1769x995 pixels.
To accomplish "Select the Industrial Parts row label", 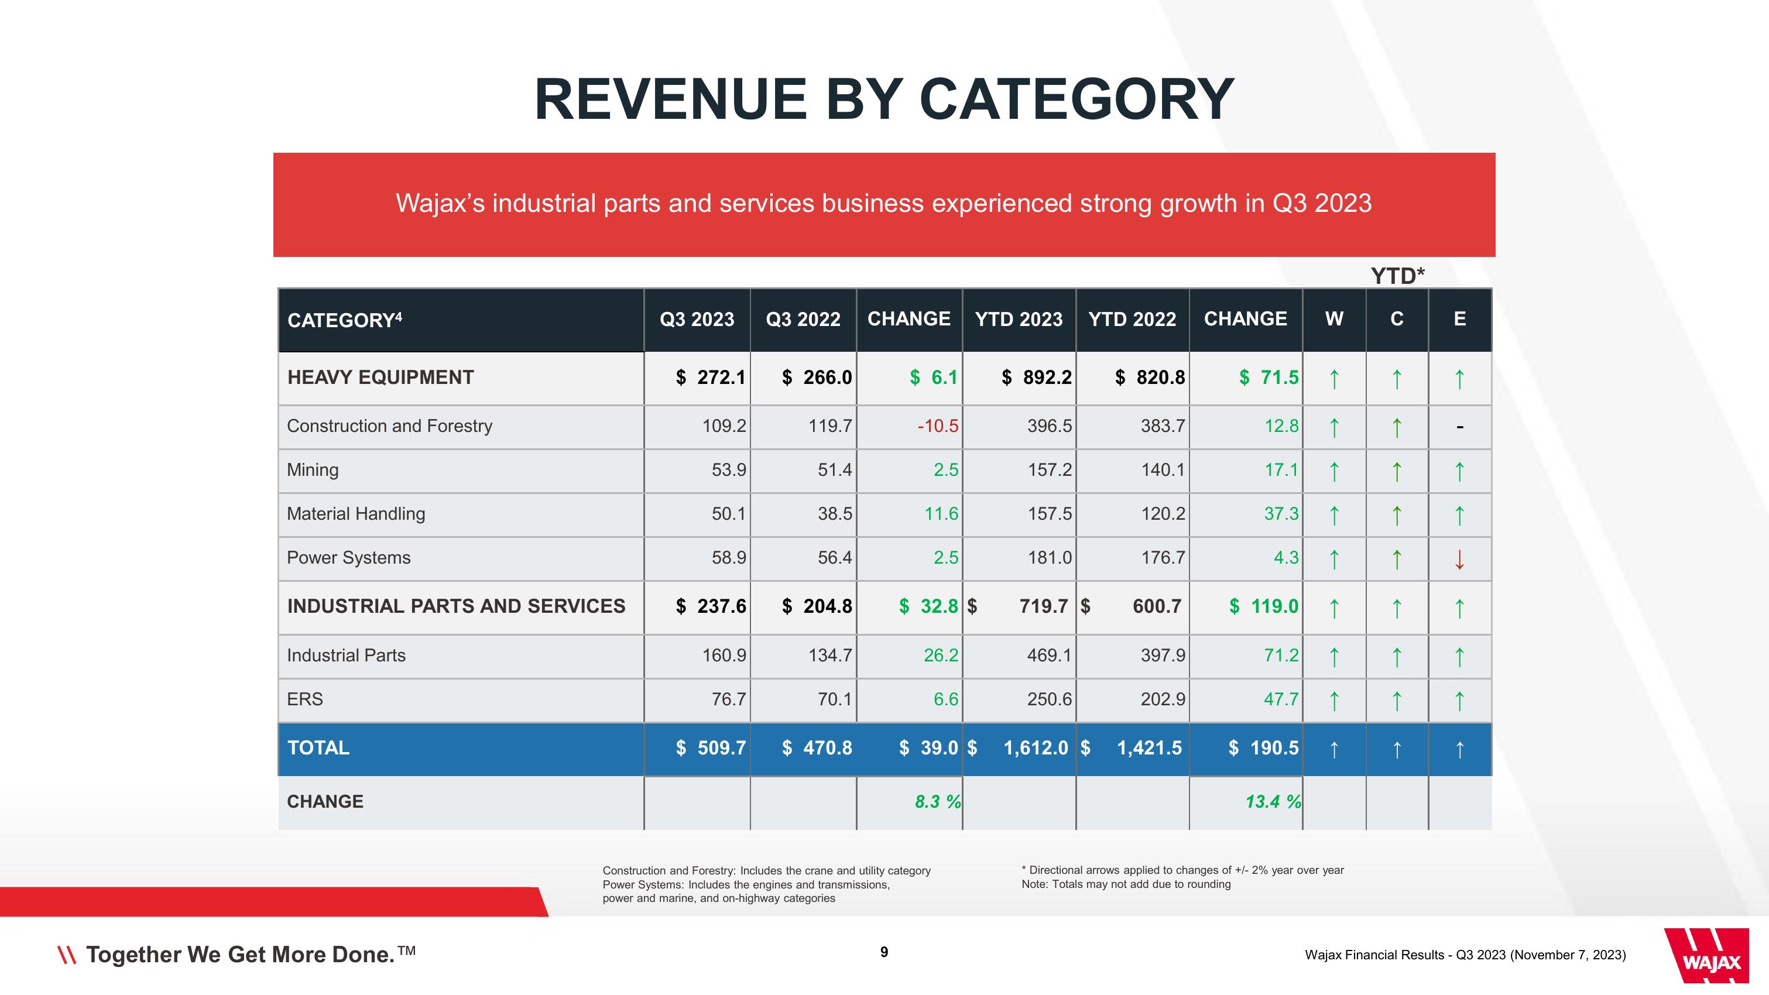I will tap(346, 656).
